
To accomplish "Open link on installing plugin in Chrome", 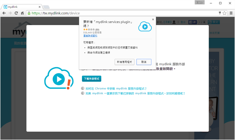I will [x=116, y=89].
